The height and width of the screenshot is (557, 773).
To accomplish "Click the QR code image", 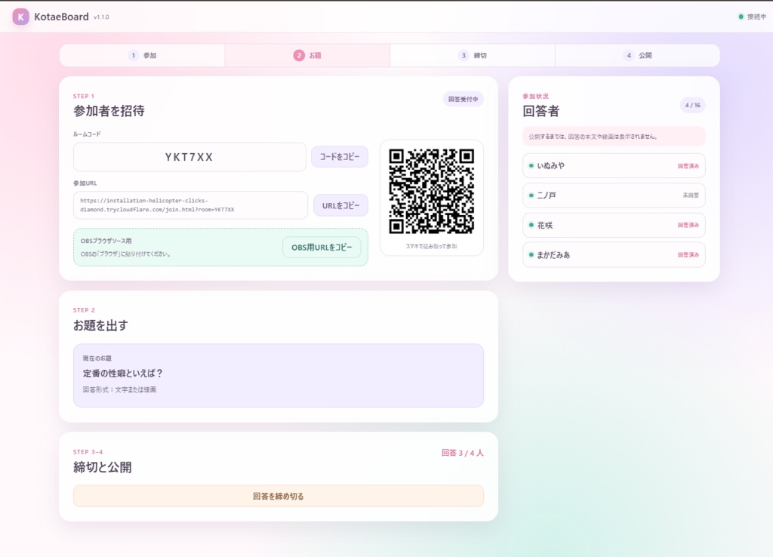I will tap(431, 191).
